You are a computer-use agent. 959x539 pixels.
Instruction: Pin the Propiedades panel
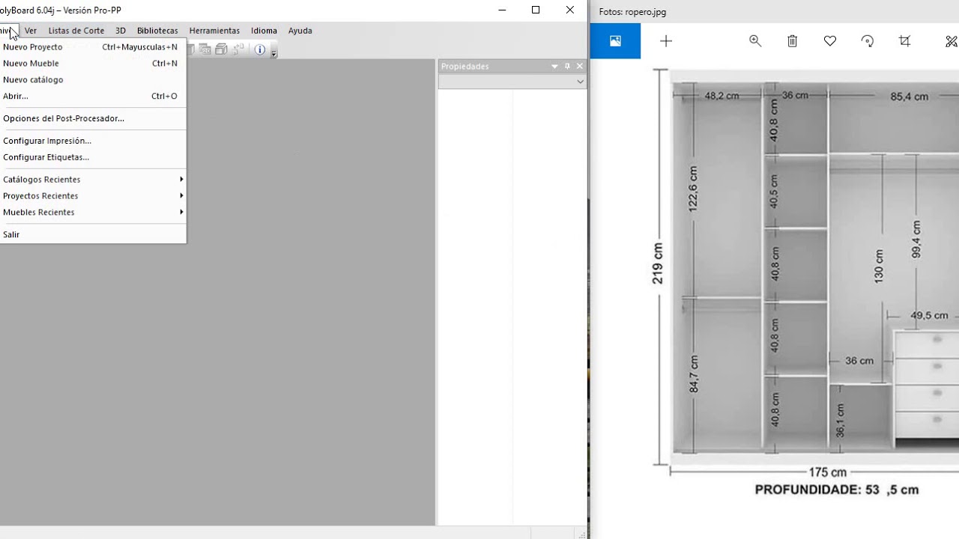pyautogui.click(x=567, y=66)
